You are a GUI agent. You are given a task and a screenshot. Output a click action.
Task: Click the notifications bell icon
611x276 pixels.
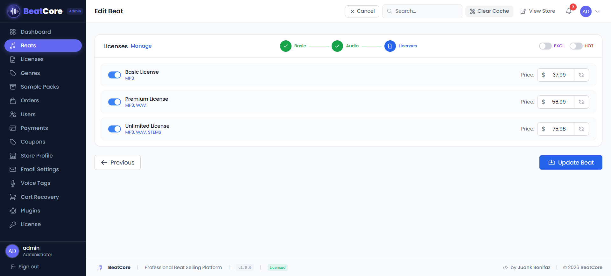click(569, 11)
